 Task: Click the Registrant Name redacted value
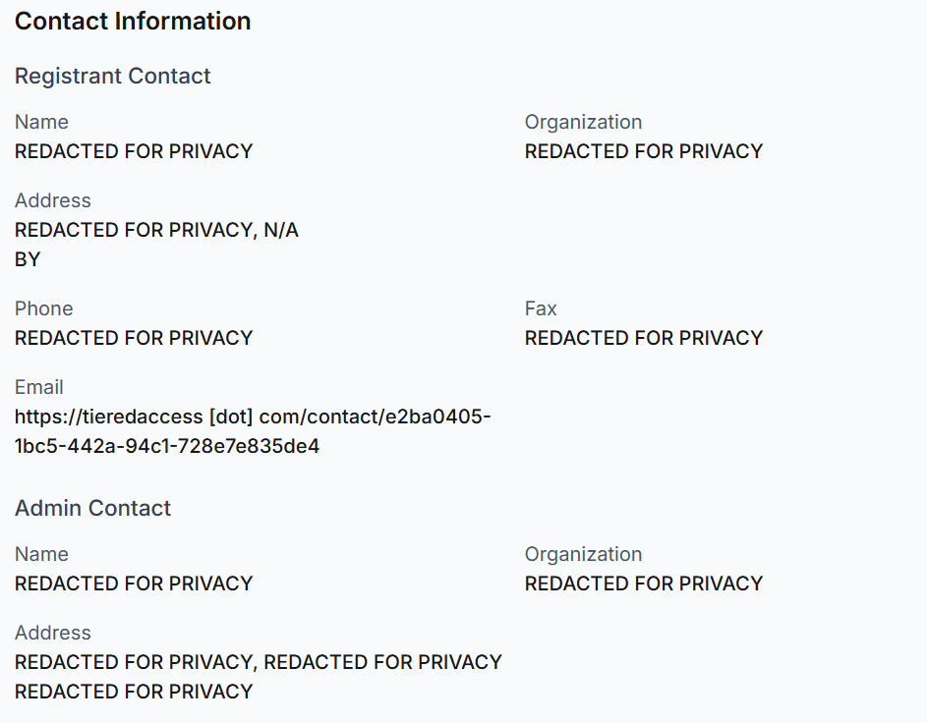click(x=134, y=151)
